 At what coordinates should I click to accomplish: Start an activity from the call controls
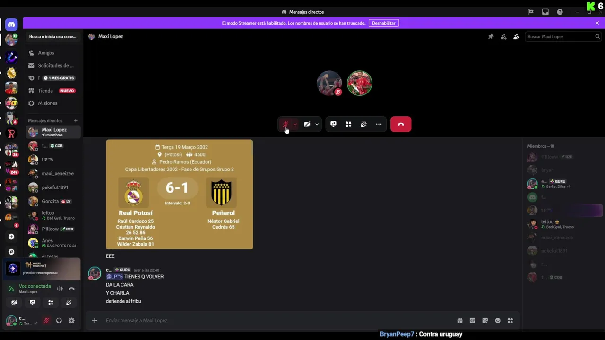pos(348,124)
